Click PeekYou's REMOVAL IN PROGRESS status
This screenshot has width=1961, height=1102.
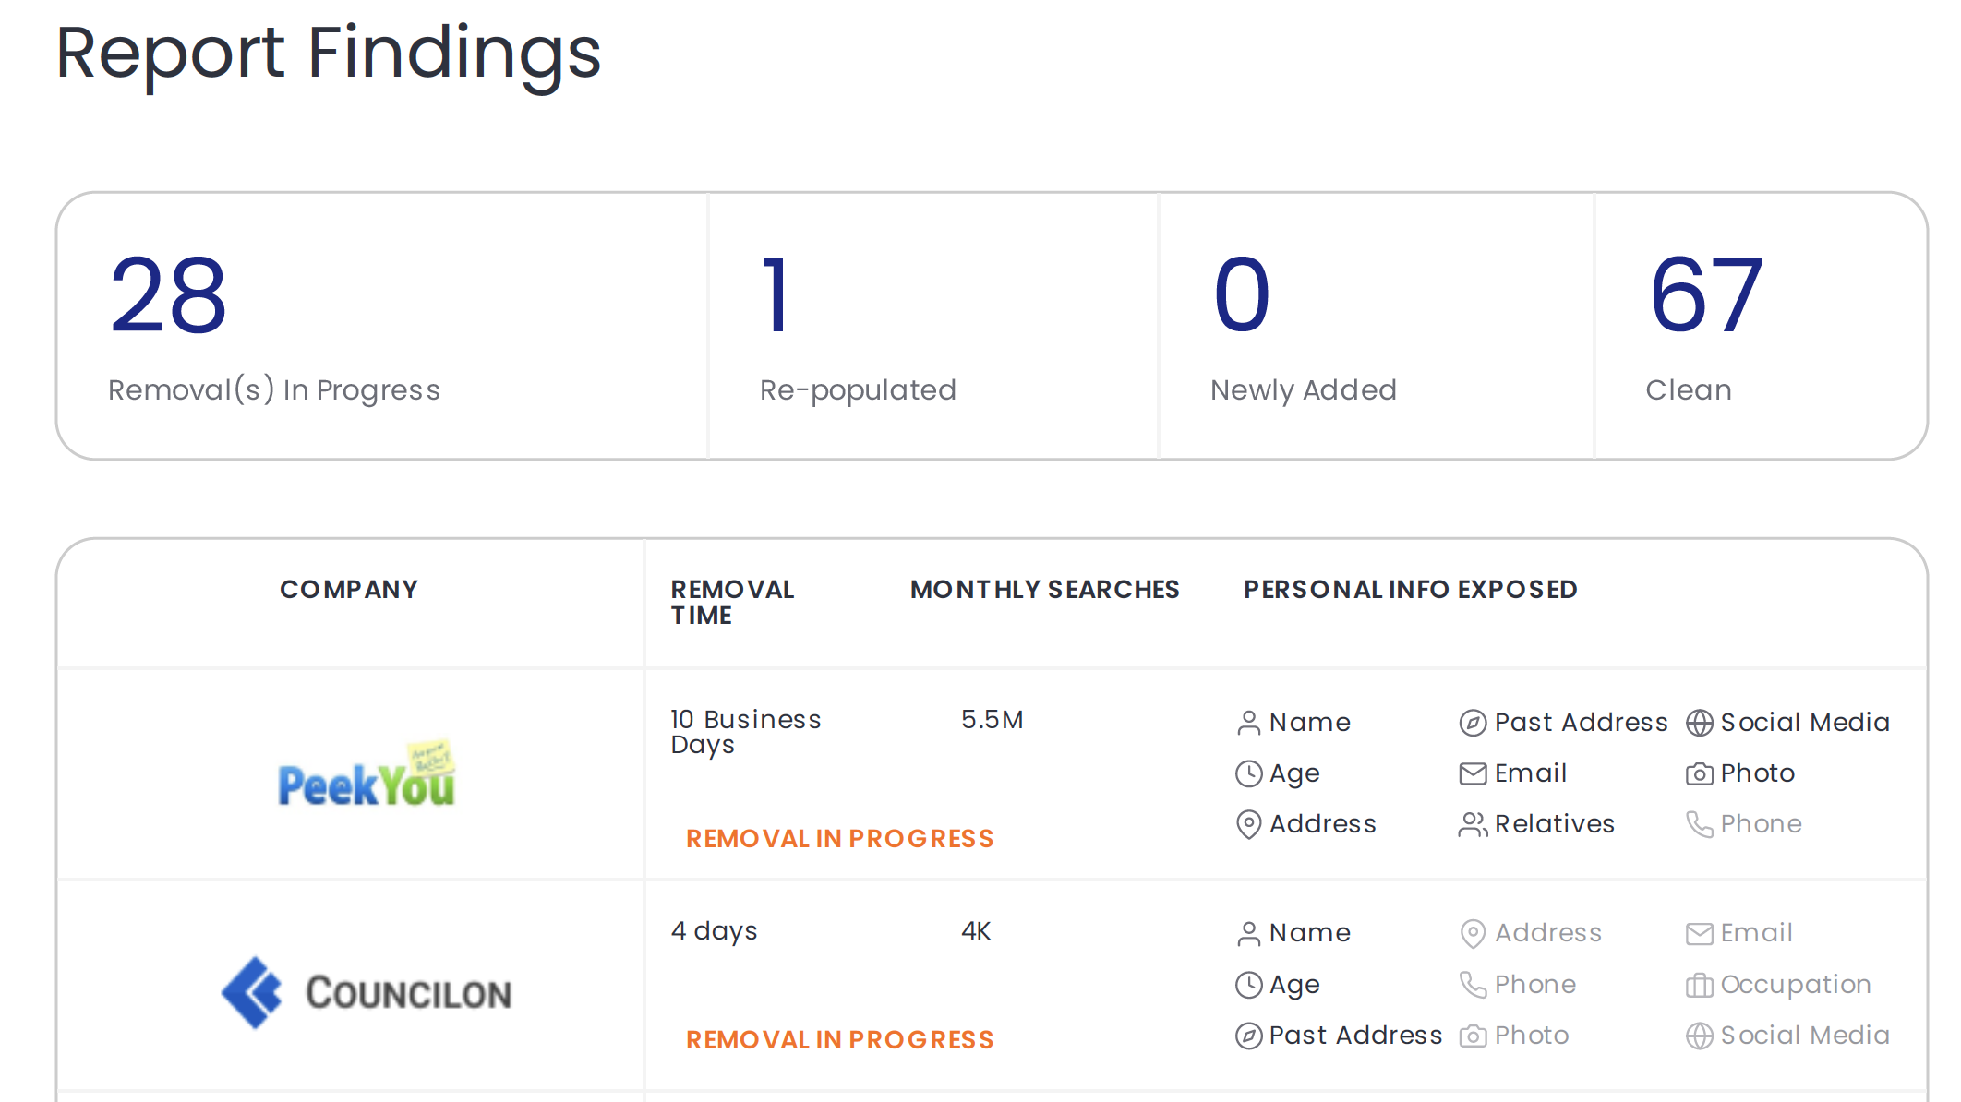[839, 838]
